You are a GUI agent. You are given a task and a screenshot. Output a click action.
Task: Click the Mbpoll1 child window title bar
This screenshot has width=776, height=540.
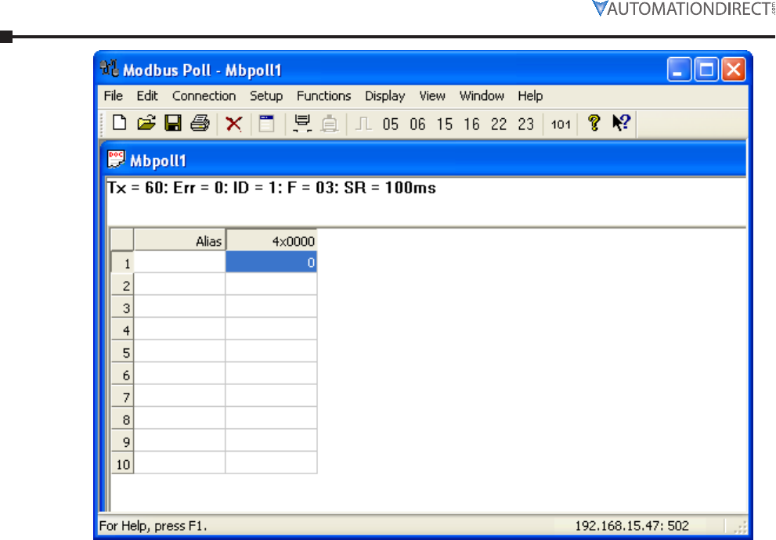coord(424,160)
